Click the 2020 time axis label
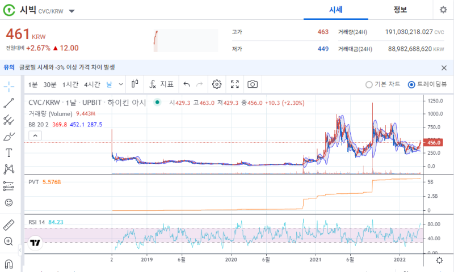This screenshot has height=272, width=454. tap(231, 260)
